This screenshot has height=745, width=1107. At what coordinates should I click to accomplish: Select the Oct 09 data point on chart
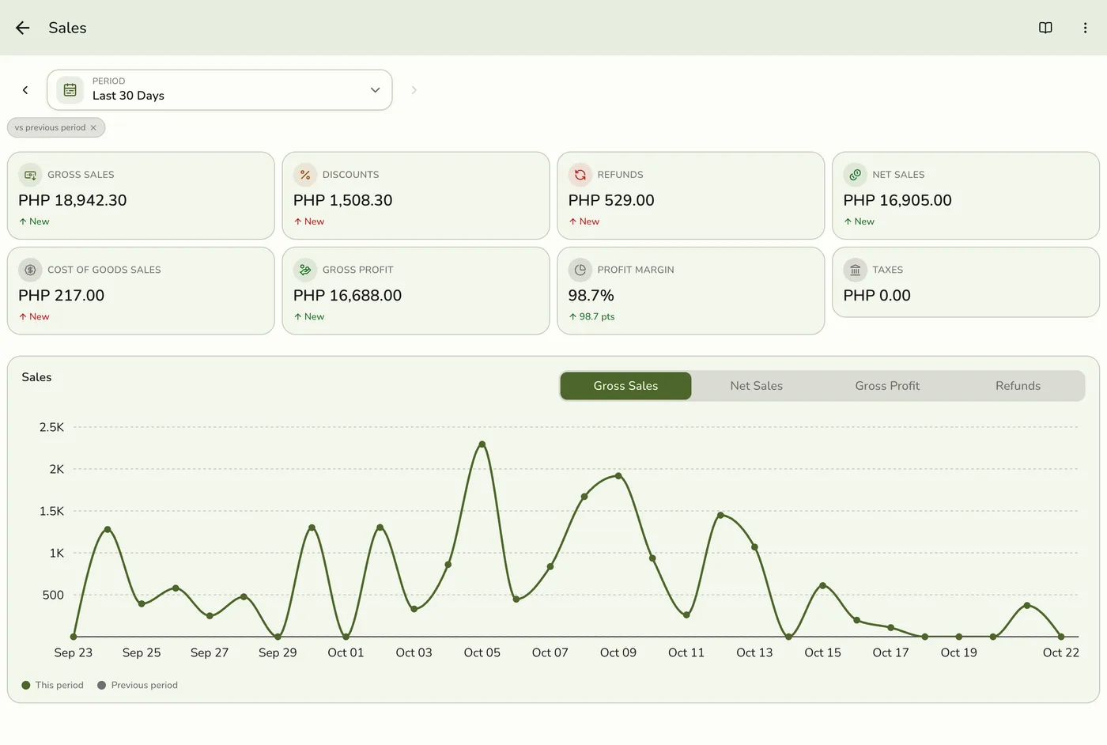(618, 476)
